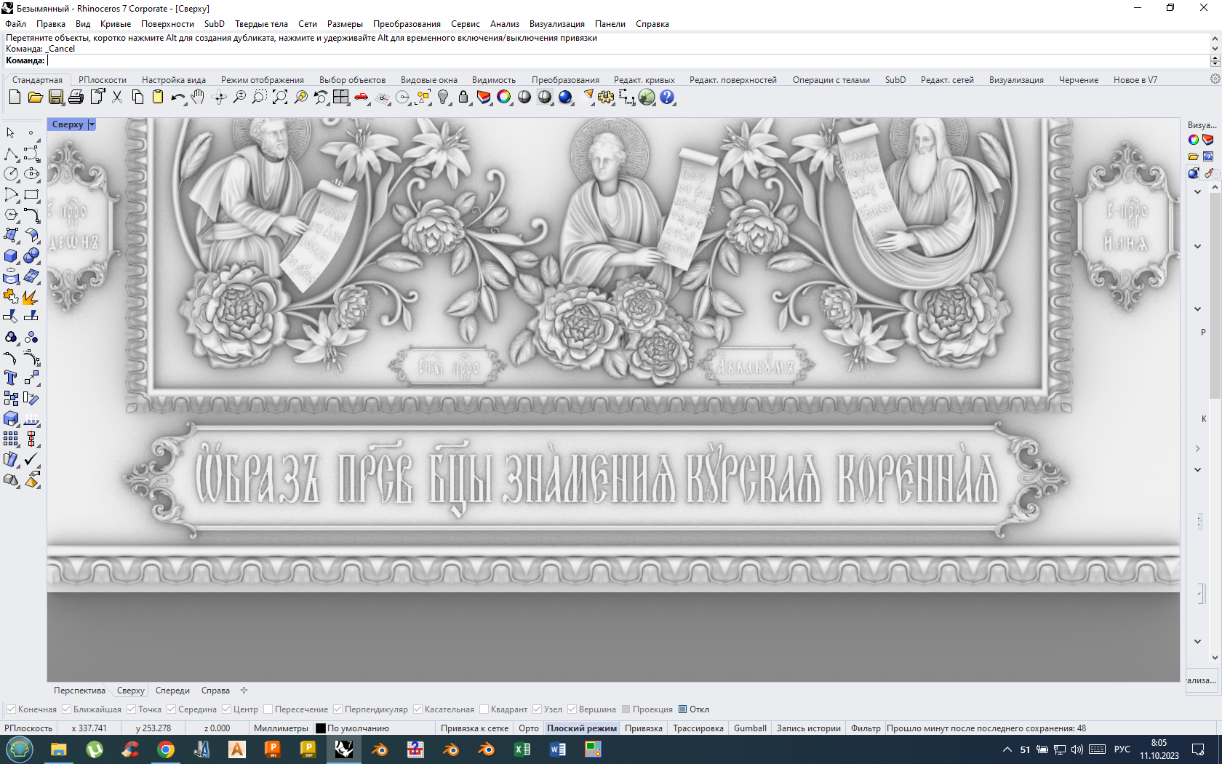Open Help with question mark icon
The width and height of the screenshot is (1222, 764).
point(667,97)
